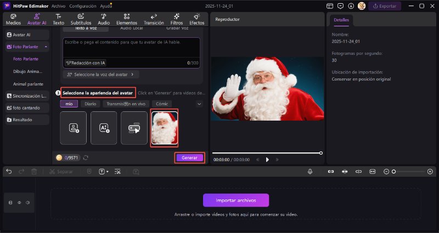439x233 pixels.
Task: Click the Exportar button
Action: coord(385,6)
